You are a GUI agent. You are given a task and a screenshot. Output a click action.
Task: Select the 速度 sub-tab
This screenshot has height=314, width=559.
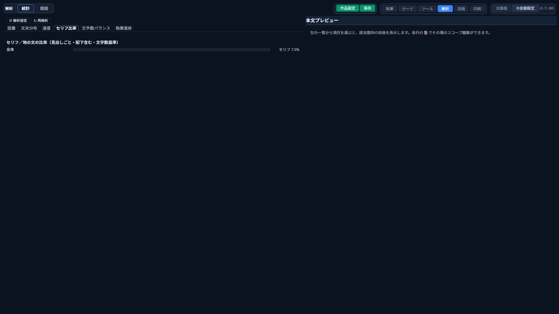coord(46,28)
